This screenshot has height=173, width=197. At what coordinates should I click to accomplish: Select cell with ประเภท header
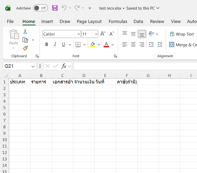pyautogui.click(x=20, y=82)
